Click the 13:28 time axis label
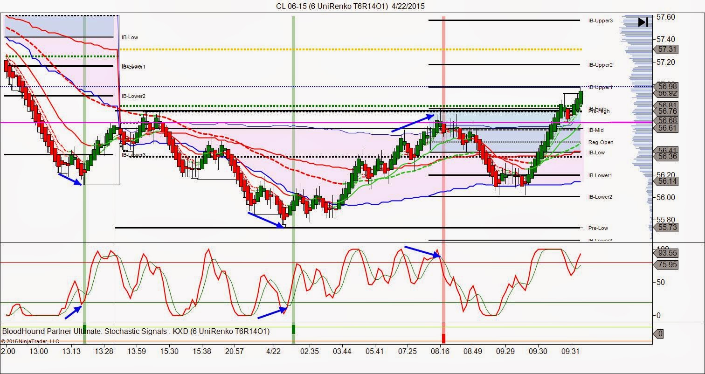 coord(104,351)
